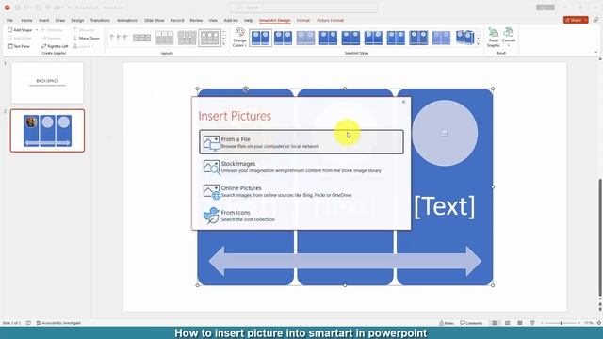Apply 3D tilted SmartArt style thumbnail

point(464,38)
